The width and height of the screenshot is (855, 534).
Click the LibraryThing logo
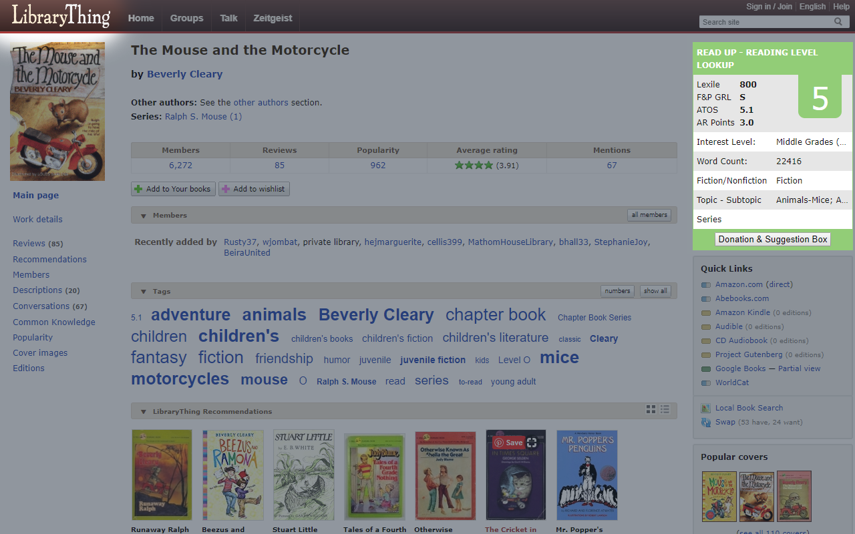[61, 15]
